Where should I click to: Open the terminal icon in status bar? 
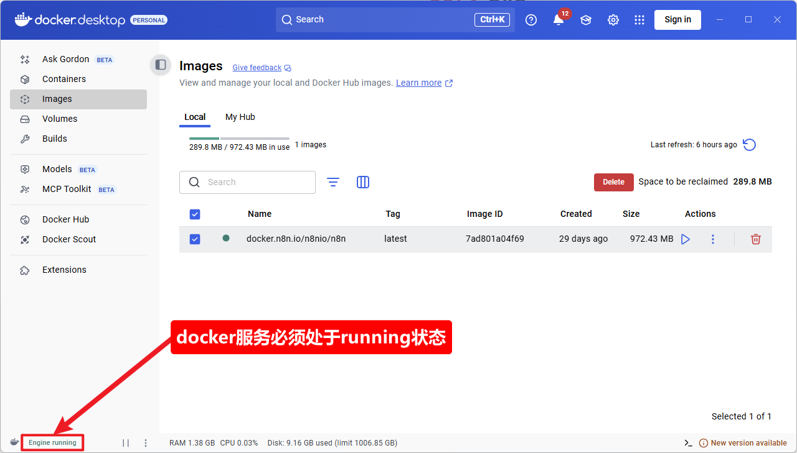[688, 443]
